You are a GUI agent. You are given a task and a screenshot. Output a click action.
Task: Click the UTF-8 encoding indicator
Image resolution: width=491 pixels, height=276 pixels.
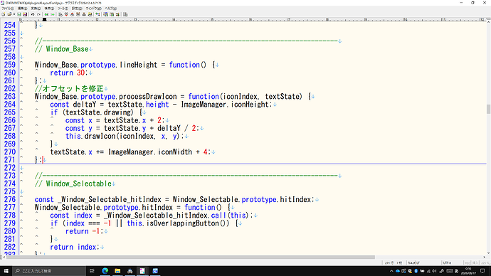[x=447, y=263]
